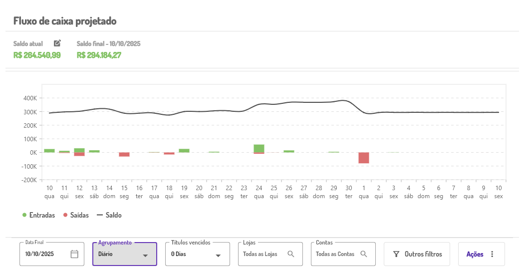Click the Todas as Contas field
This screenshot has width=520, height=275.
335,254
